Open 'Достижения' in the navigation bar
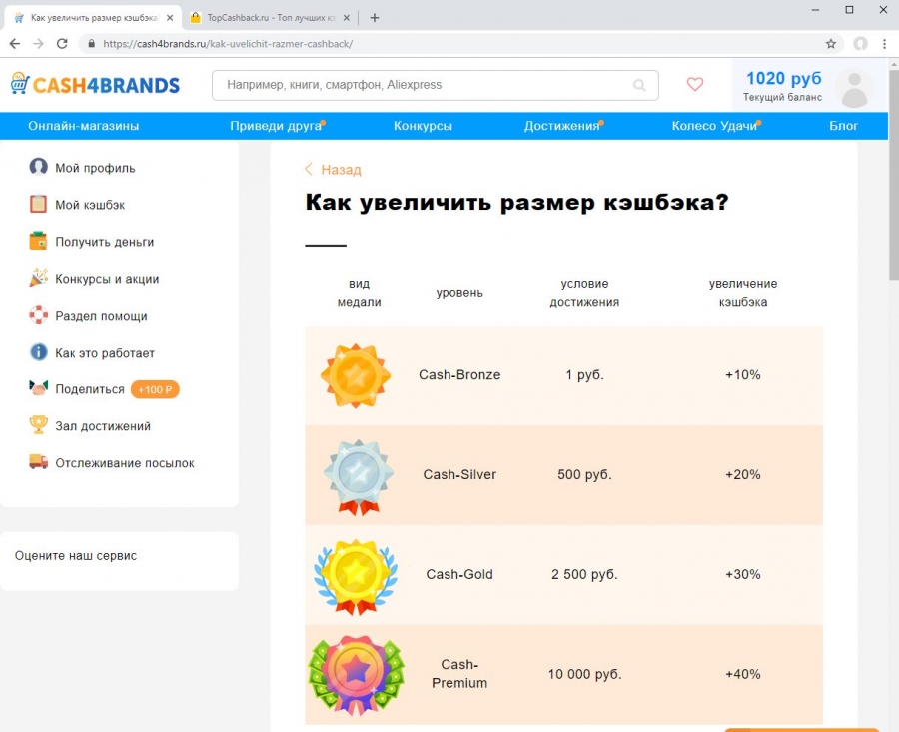 pyautogui.click(x=561, y=126)
